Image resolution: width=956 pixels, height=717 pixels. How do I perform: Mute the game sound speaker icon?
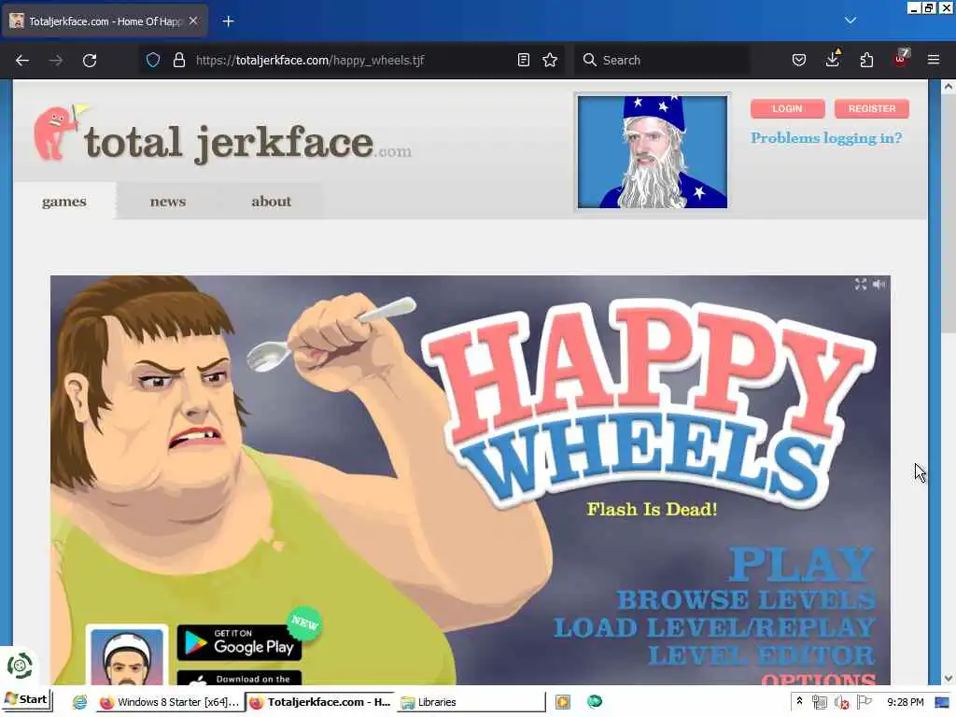point(879,284)
